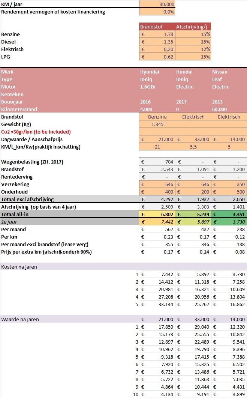Select the Wegenbelasting 704 cell
This screenshot has height=398, width=247.
click(x=157, y=162)
